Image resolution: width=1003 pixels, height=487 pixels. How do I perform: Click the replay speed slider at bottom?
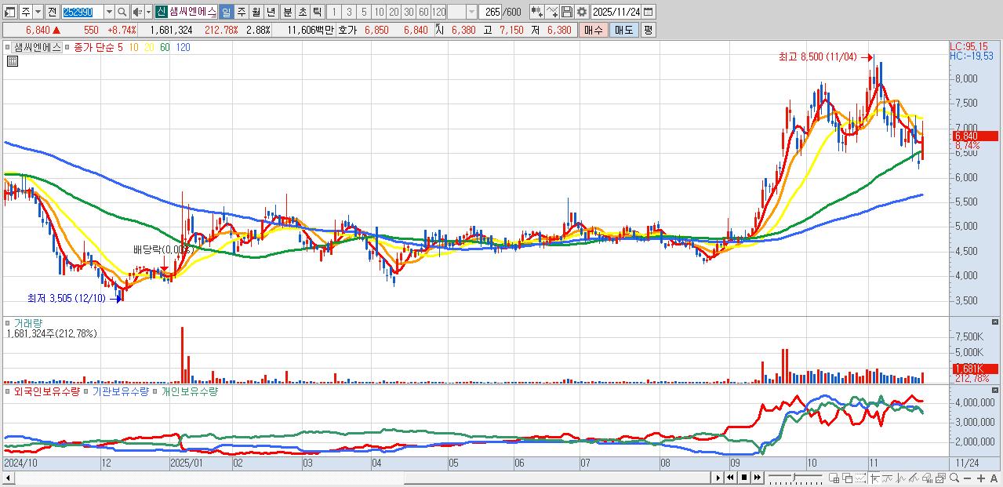(x=795, y=478)
